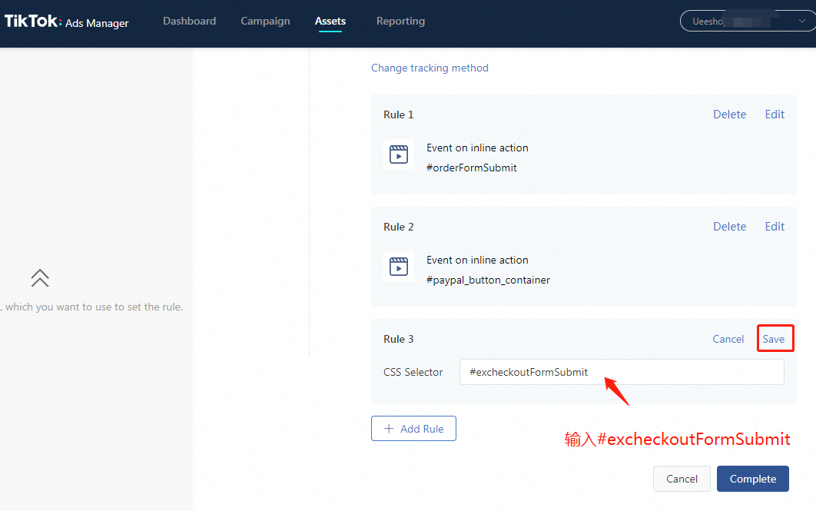Screen dimensions: 816x511
Task: Cancel editing Rule 3
Action: tap(728, 339)
